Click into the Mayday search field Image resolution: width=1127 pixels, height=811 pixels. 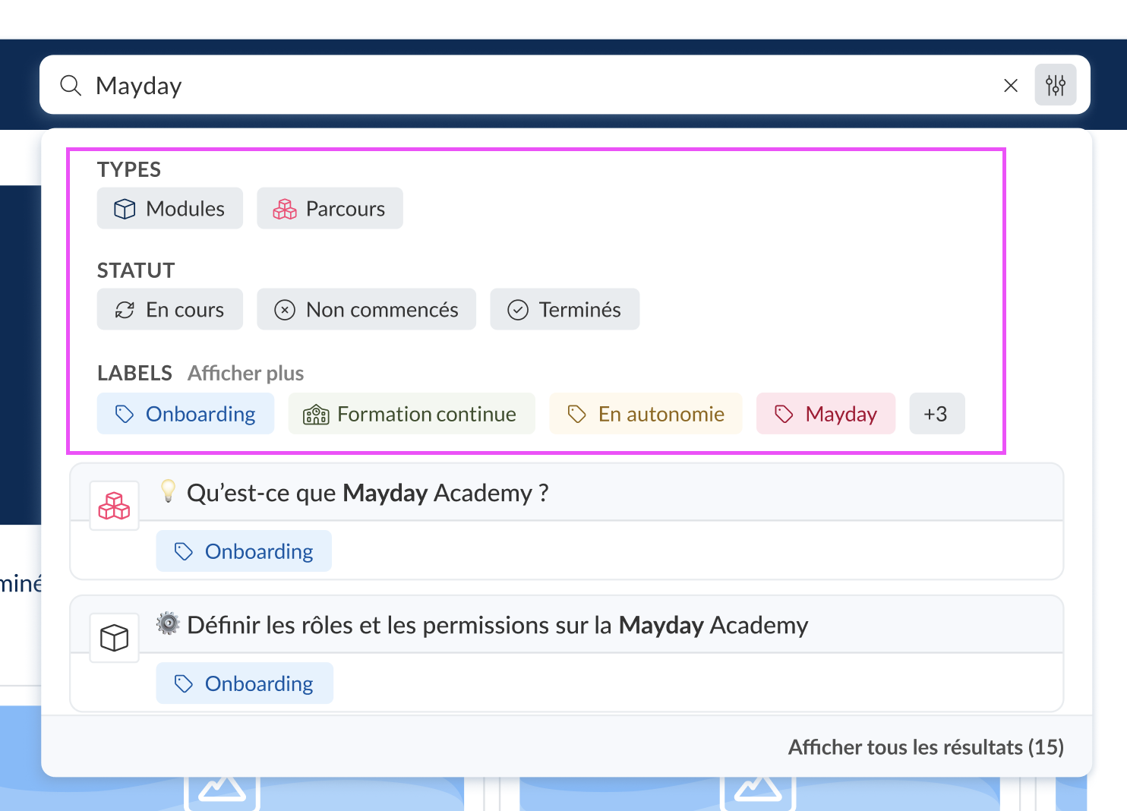point(532,86)
